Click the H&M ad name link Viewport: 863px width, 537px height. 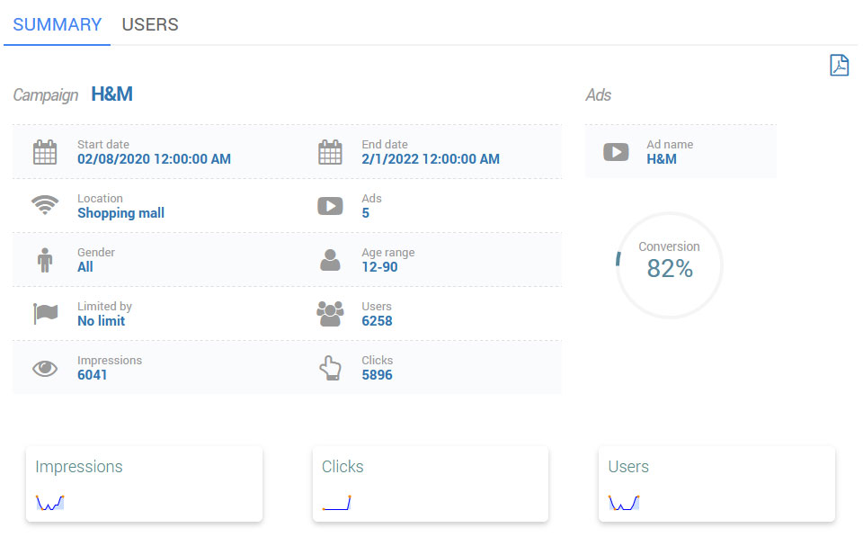[662, 159]
